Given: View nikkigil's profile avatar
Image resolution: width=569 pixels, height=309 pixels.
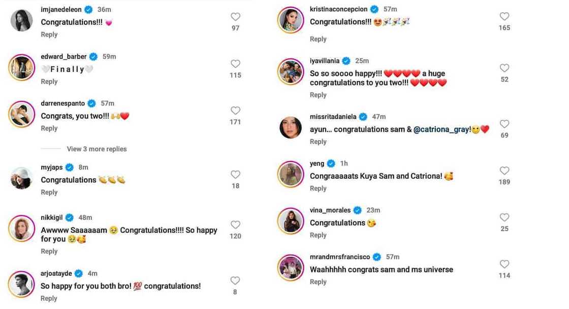Looking at the screenshot, I should [22, 229].
